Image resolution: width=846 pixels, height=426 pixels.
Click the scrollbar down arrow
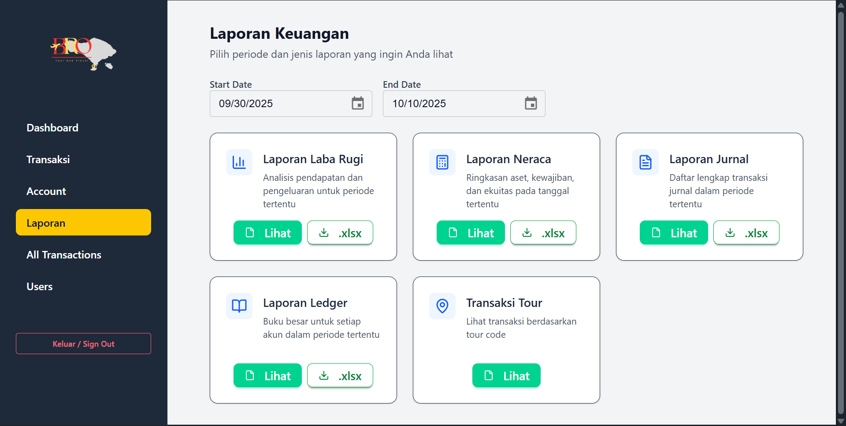(841, 421)
